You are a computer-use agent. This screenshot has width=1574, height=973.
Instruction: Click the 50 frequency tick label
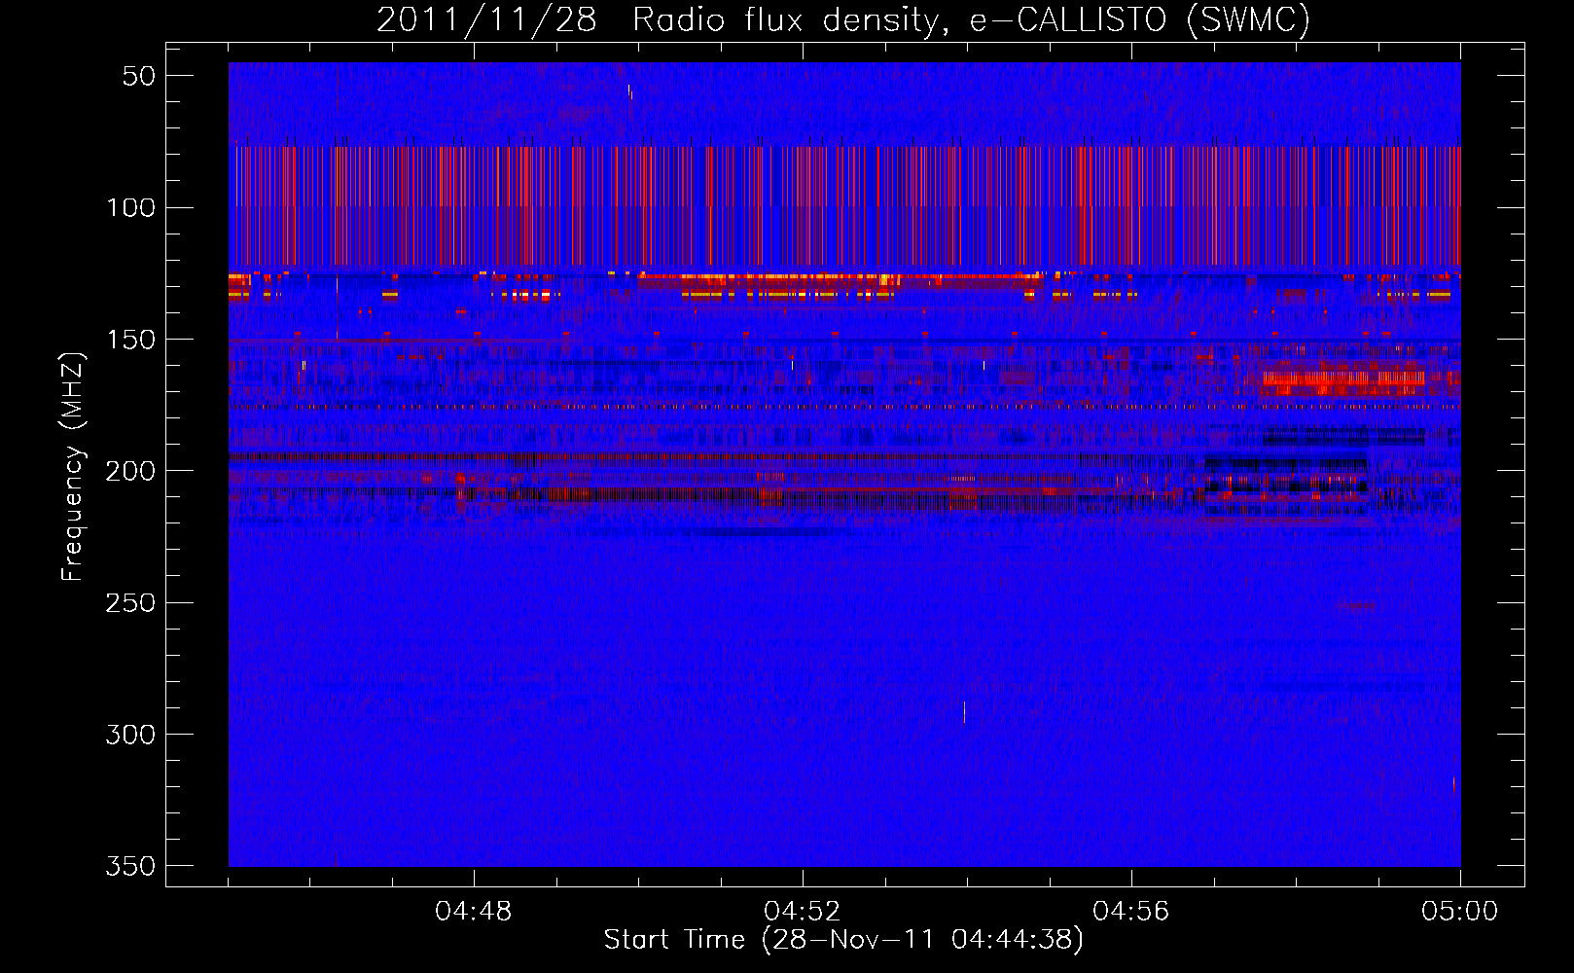139,76
